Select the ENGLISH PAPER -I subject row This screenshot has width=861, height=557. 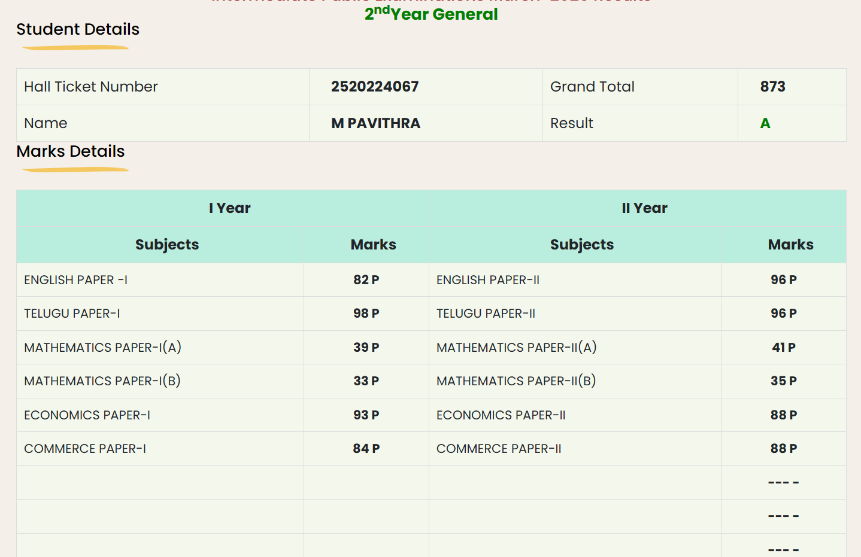(x=76, y=280)
